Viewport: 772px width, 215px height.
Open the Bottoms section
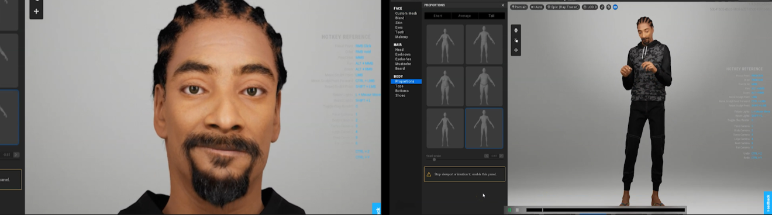(402, 91)
